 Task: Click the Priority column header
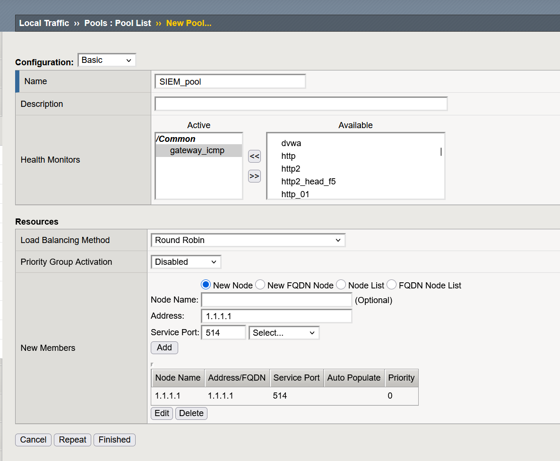[401, 378]
